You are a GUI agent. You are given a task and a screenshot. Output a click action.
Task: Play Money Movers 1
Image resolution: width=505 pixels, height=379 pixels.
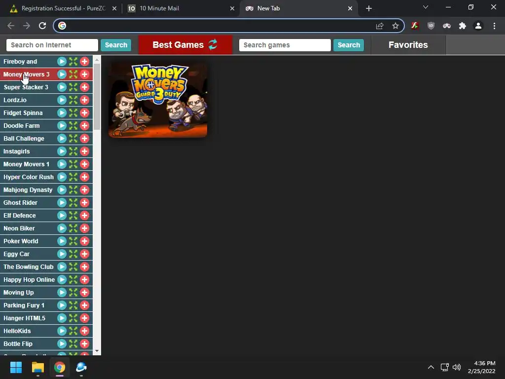click(62, 164)
